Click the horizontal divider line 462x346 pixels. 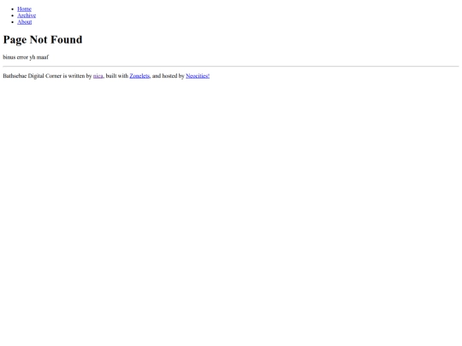pyautogui.click(x=231, y=67)
